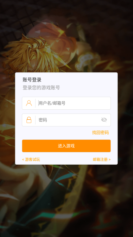Focus the 用户名/邮箱号 input field

66,103
